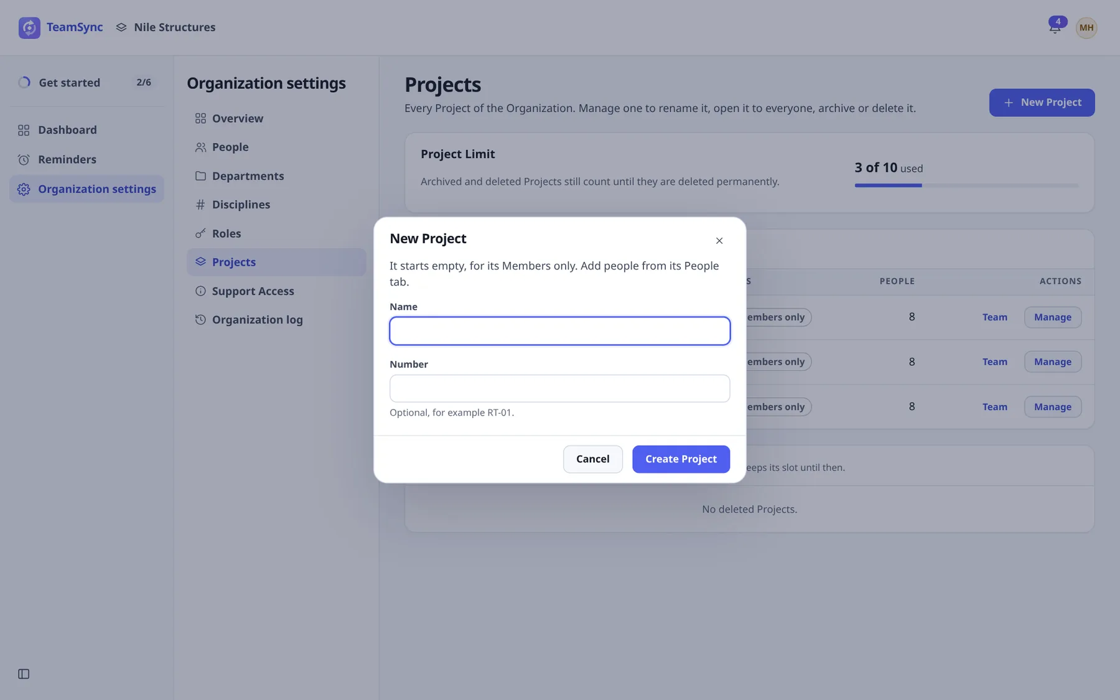Image resolution: width=1120 pixels, height=700 pixels.
Task: Open the MH user avatar menu
Action: [x=1086, y=27]
